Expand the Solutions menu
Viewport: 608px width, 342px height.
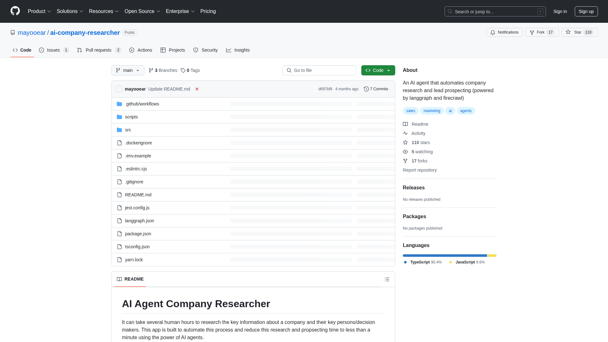click(70, 11)
